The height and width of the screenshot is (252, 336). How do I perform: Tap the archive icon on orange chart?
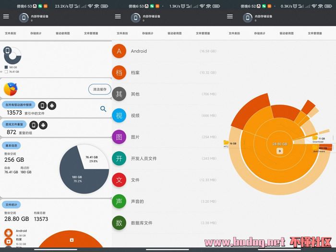point(72,240)
